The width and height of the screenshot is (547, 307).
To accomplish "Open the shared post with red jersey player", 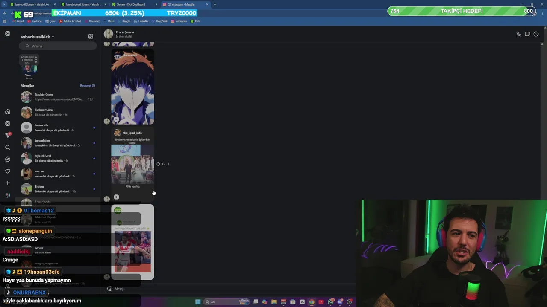I will pos(132,242).
